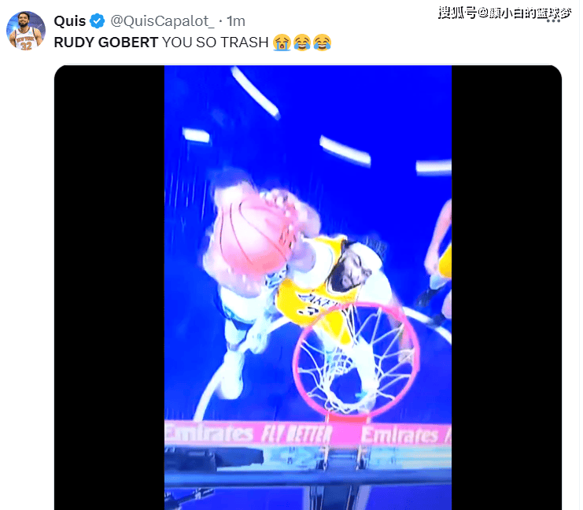Click the right black bar of the video

point(507,287)
